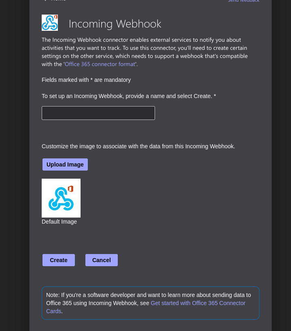Click the back chevron beside Home

44,0
